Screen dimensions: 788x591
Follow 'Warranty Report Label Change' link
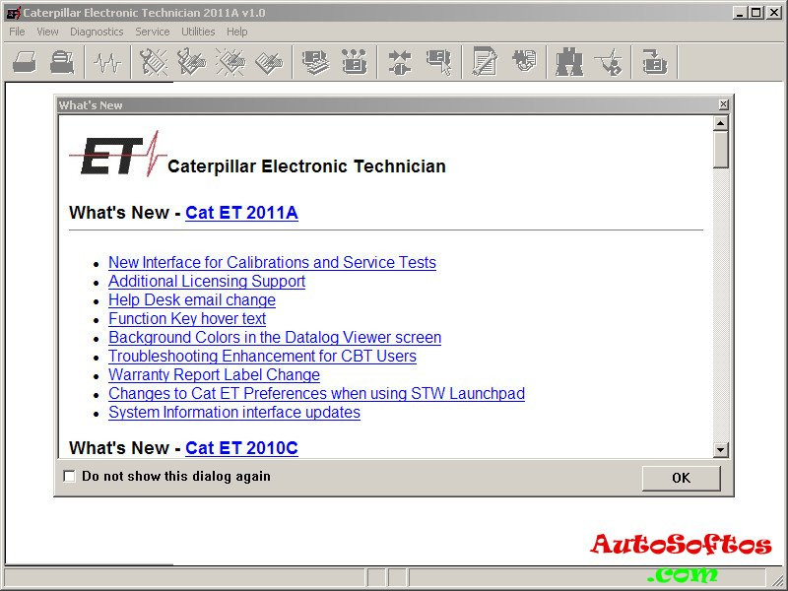tap(214, 375)
